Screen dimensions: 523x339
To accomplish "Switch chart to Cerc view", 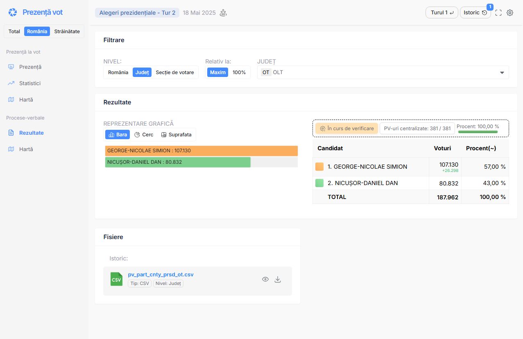I will [x=144, y=135].
